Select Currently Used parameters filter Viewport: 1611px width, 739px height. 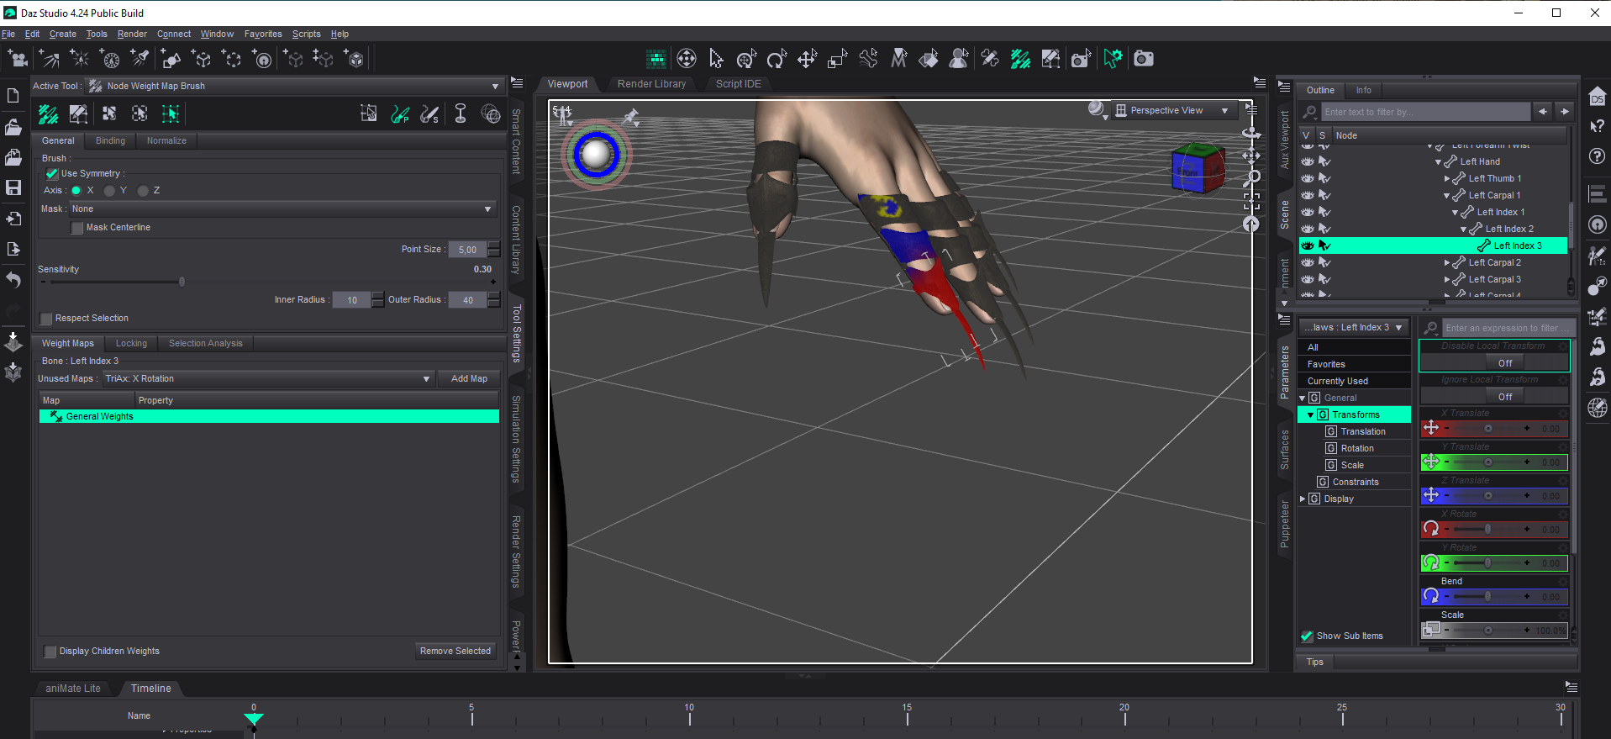tap(1353, 382)
